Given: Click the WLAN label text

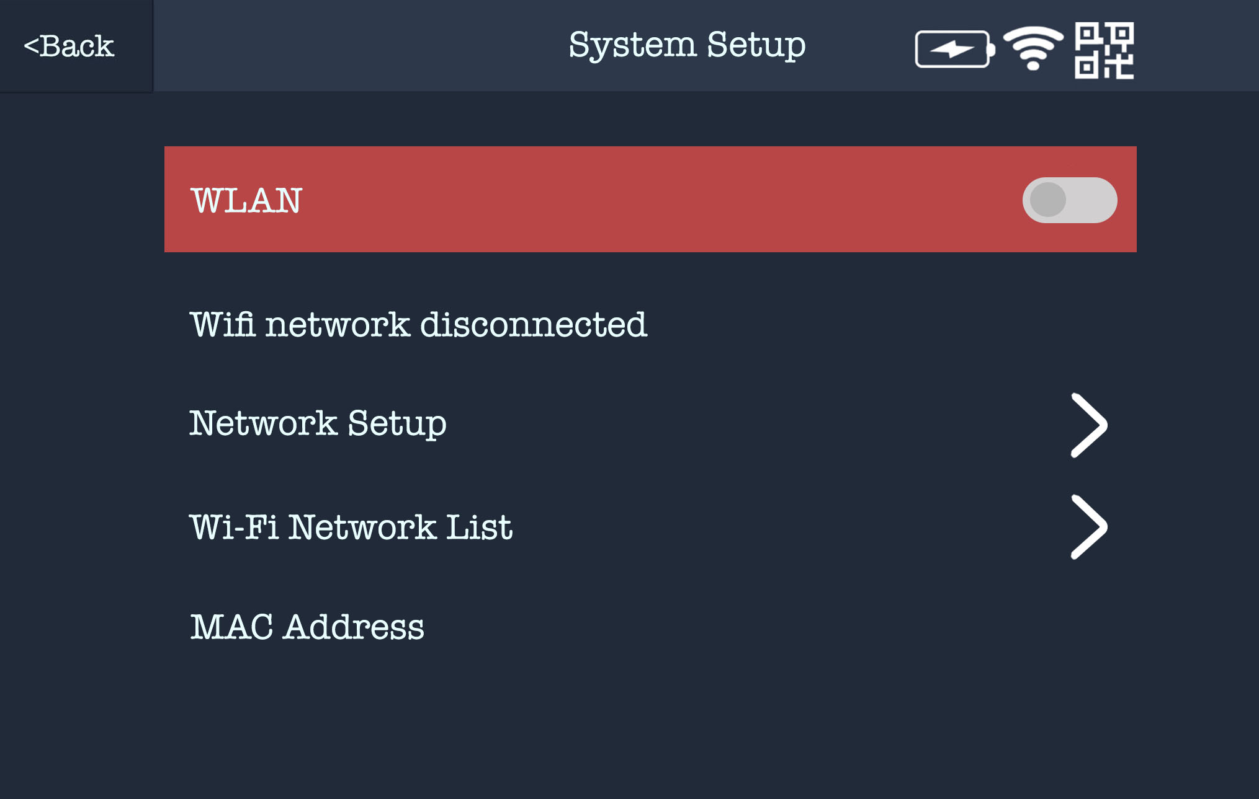Looking at the screenshot, I should [x=246, y=201].
